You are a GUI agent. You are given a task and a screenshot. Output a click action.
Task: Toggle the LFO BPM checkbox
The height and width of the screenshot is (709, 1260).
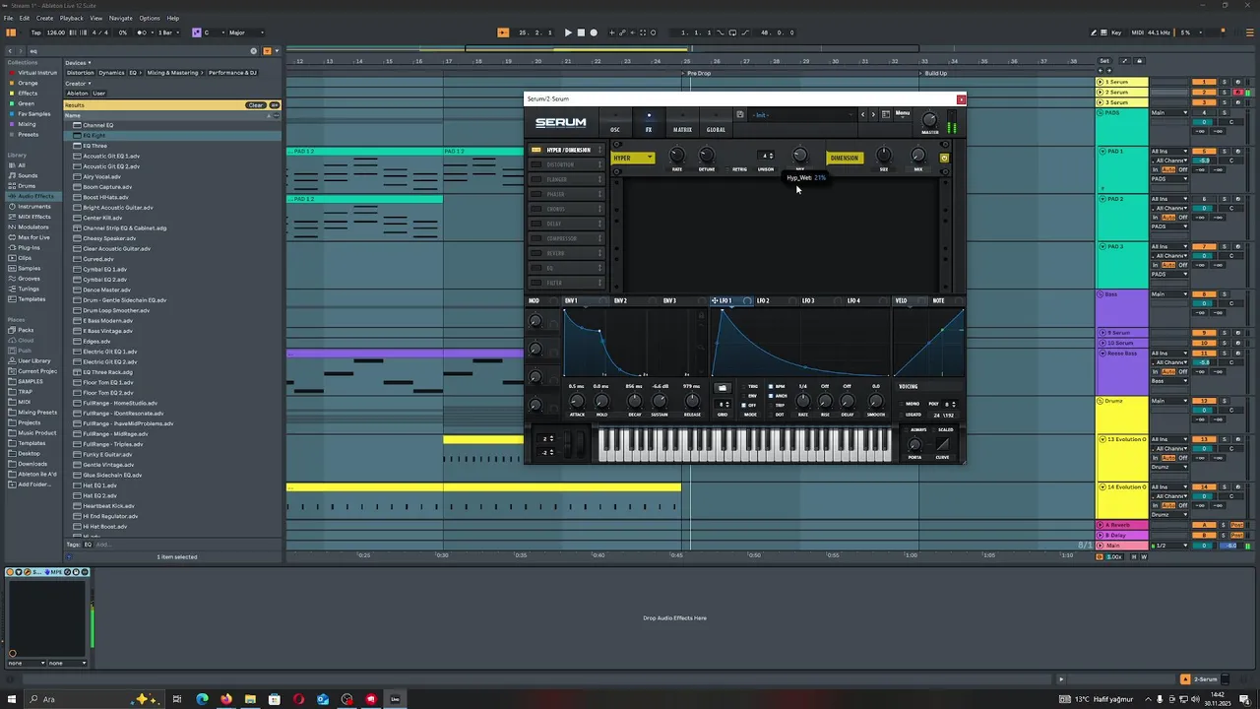(x=771, y=386)
